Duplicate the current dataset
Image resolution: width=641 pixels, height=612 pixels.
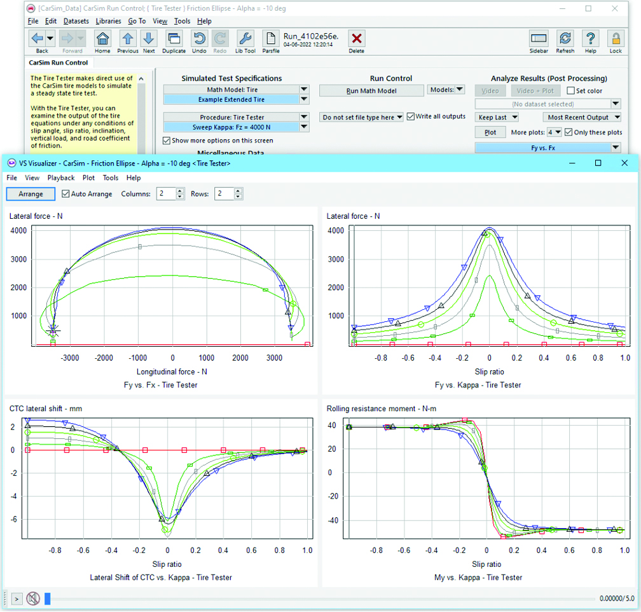pyautogui.click(x=174, y=39)
